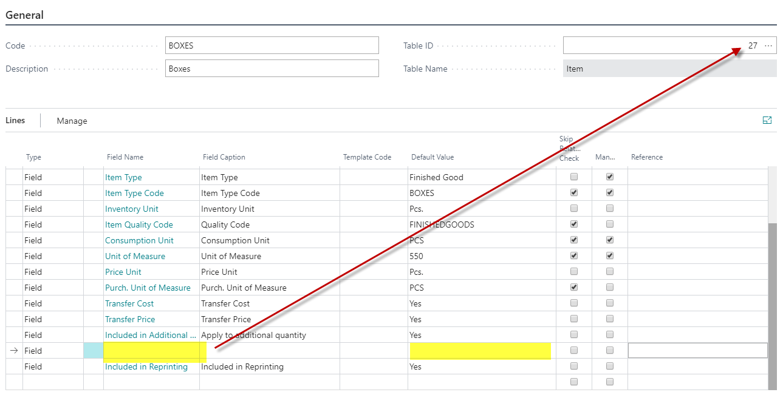This screenshot has height=395, width=783.
Task: Toggle Mandatory checkbox for Item Type row
Action: click(x=610, y=177)
